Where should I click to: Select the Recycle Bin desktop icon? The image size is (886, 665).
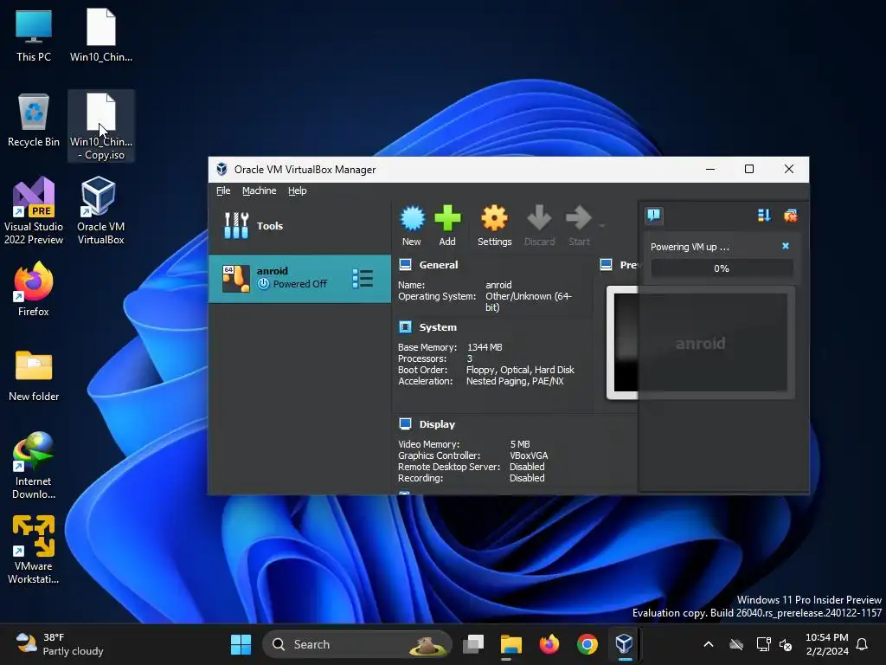(34, 120)
